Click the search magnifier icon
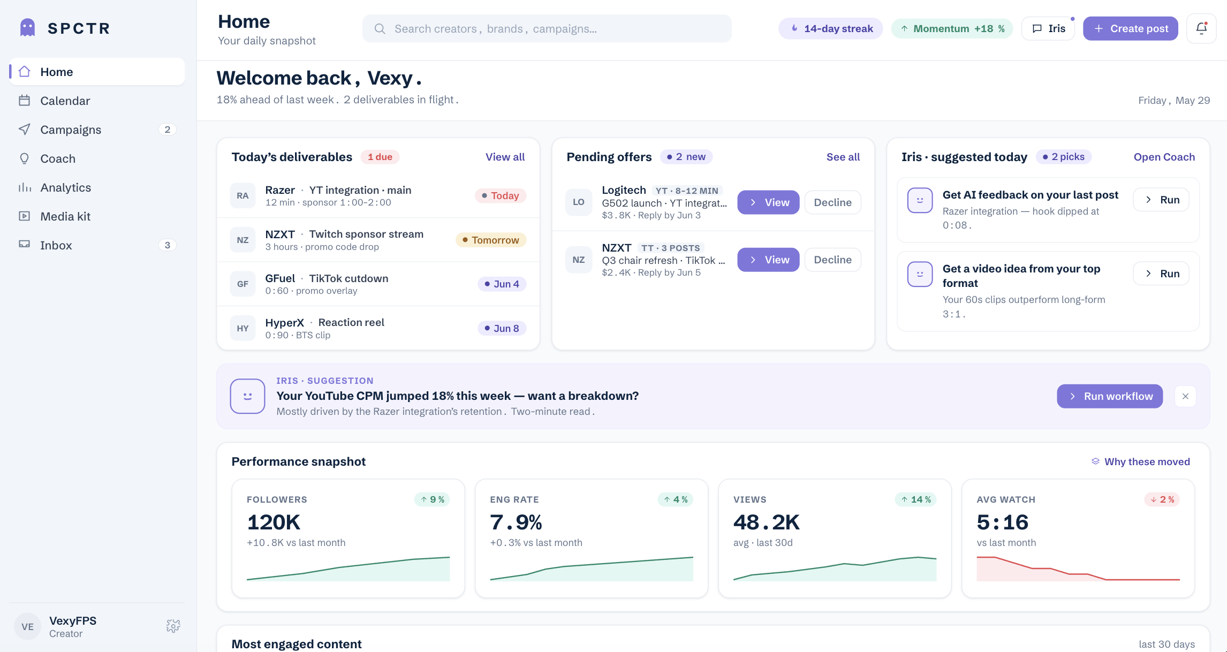 380,29
